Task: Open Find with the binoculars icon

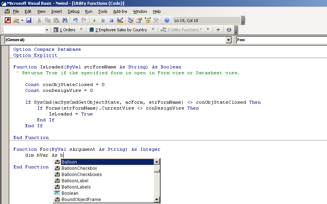Action: [x=65, y=20]
